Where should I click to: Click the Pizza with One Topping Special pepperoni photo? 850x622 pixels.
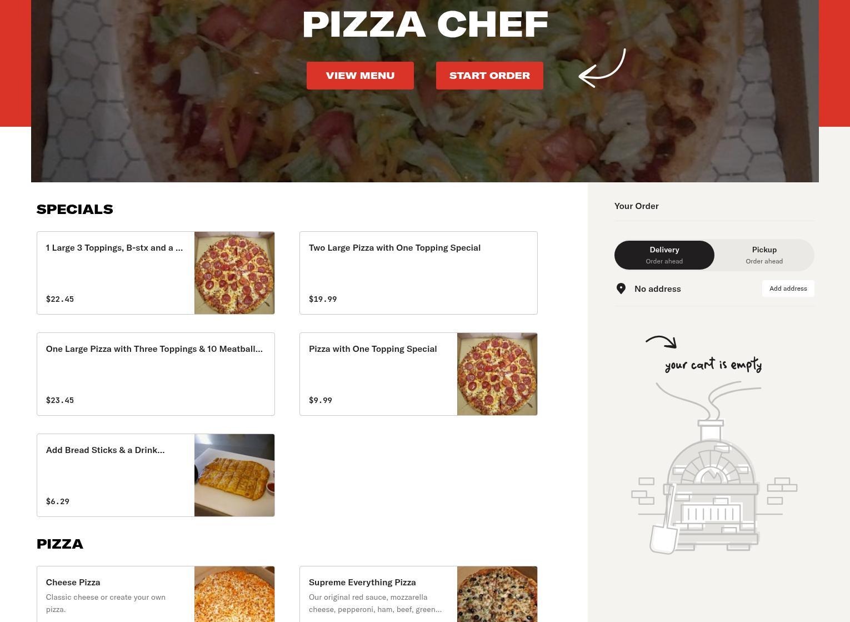click(x=497, y=374)
